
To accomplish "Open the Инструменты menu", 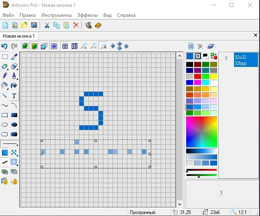I will click(56, 15).
